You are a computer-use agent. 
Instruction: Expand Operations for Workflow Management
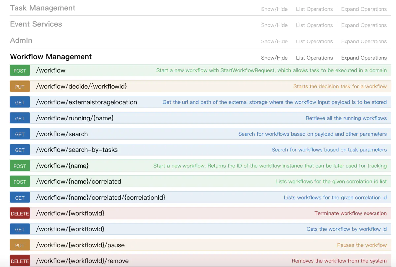pyautogui.click(x=364, y=58)
